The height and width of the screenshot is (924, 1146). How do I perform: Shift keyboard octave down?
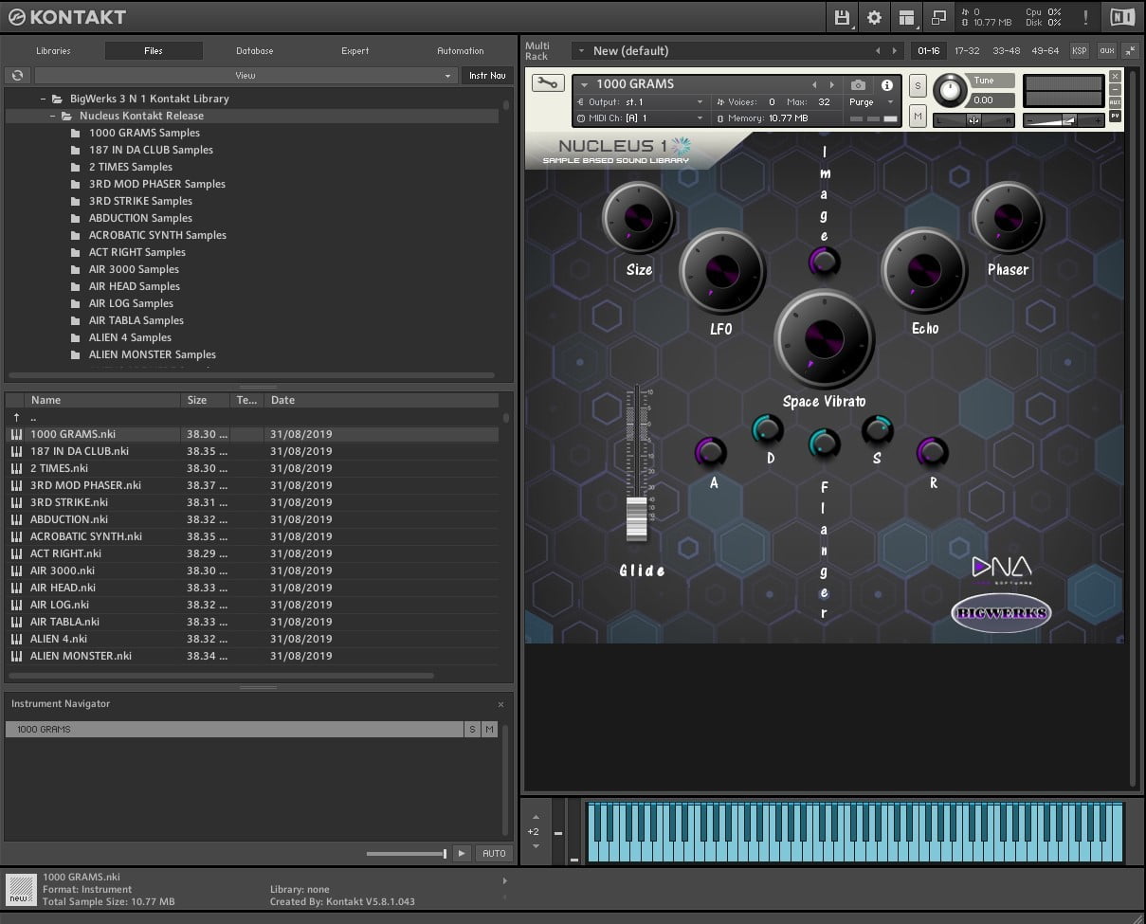pos(536,845)
